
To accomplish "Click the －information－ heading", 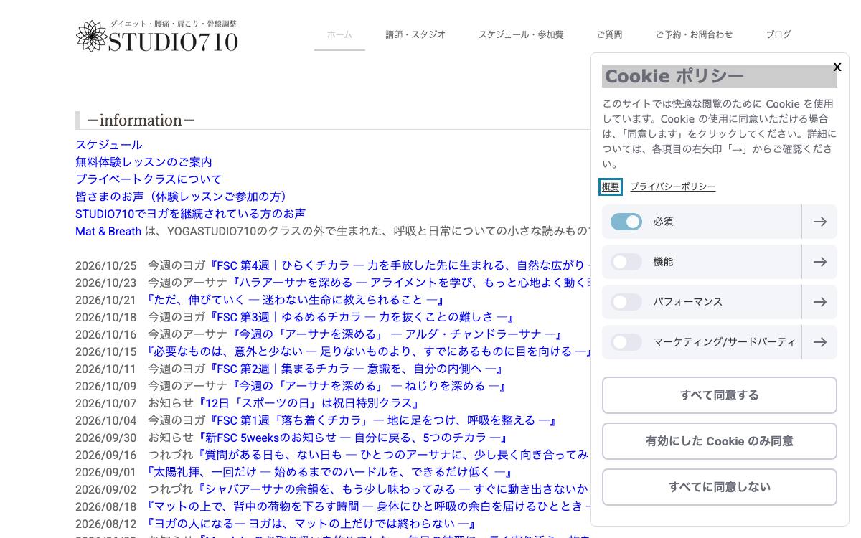I will tap(141, 120).
